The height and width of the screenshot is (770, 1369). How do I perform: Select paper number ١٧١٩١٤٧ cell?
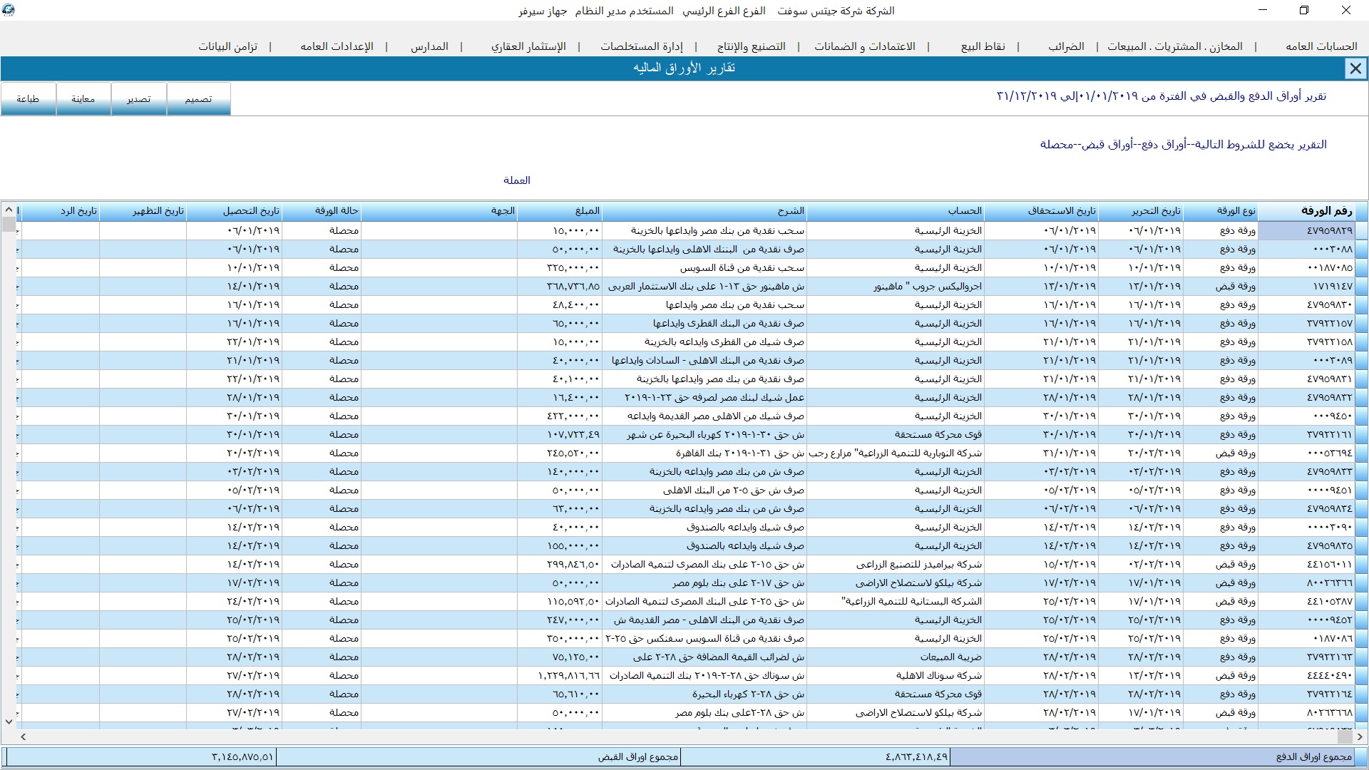click(x=1306, y=286)
